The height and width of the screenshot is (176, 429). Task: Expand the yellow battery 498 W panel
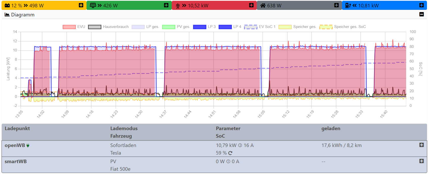(x=81, y=5)
